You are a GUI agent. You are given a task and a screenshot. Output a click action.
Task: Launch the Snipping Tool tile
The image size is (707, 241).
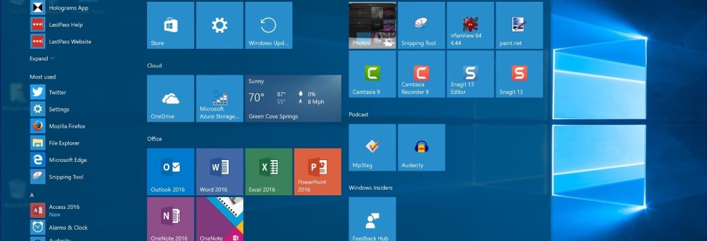pyautogui.click(x=422, y=25)
